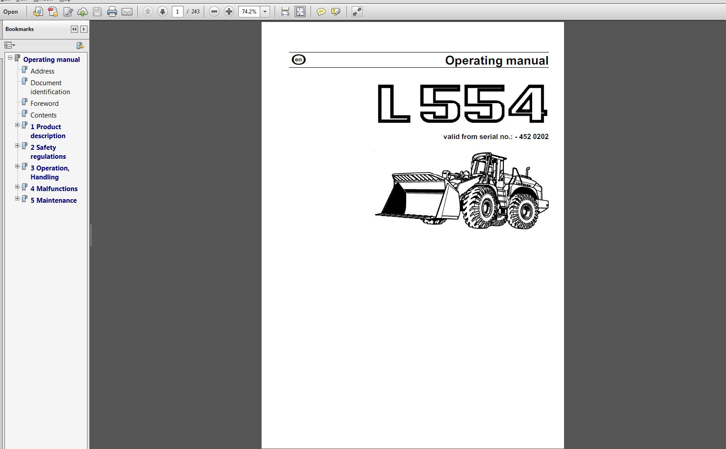Click the Fit one full page icon
The width and height of the screenshot is (726, 449).
300,12
